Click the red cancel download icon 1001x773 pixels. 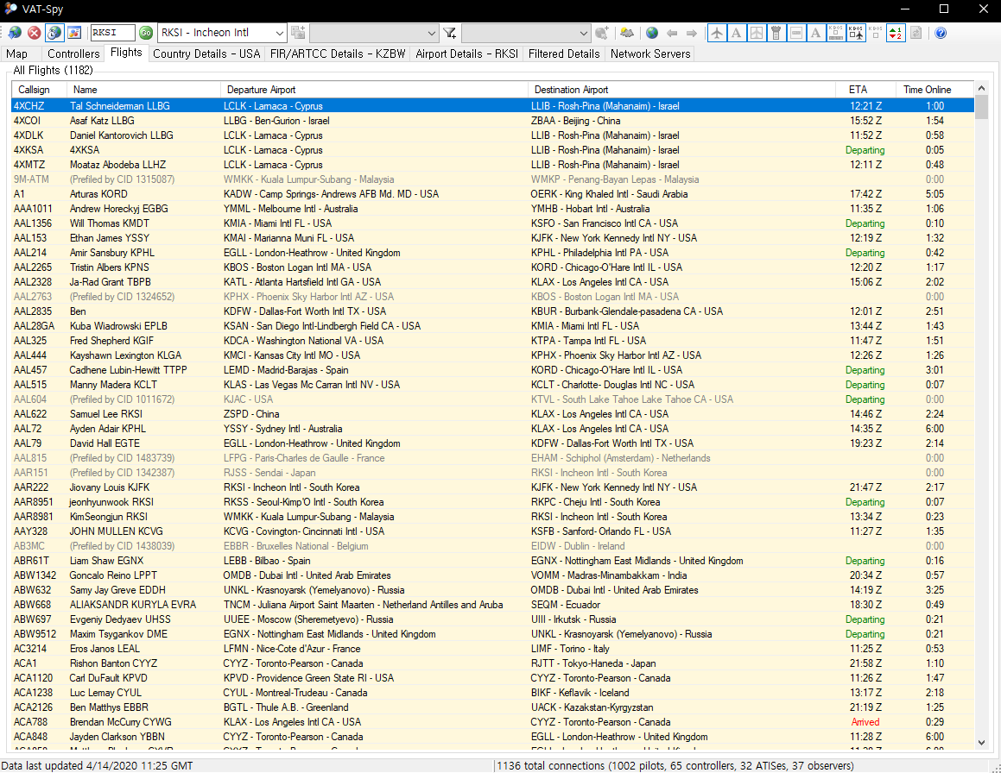pos(35,33)
